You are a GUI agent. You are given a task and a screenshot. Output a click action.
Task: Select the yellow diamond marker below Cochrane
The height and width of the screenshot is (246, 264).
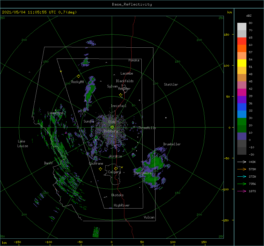[100, 169]
